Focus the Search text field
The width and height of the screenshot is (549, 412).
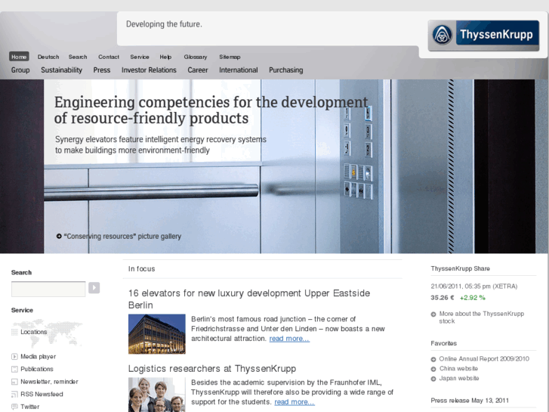[48, 289]
